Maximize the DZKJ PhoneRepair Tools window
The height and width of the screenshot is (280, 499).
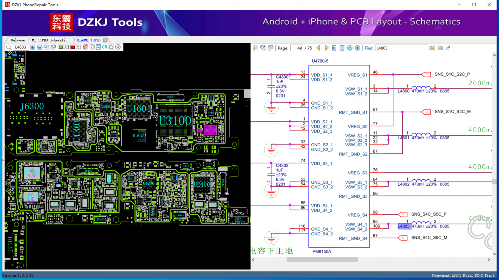tap(474, 5)
